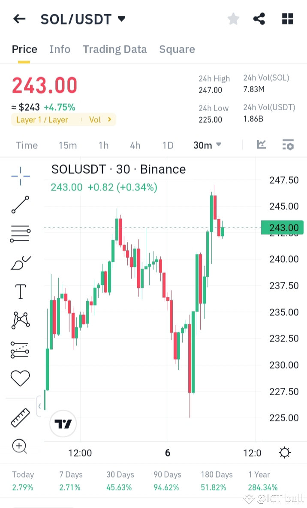Image resolution: width=307 pixels, height=508 pixels.
Task: Select the horizontal lines drawing tool
Action: coord(20,233)
